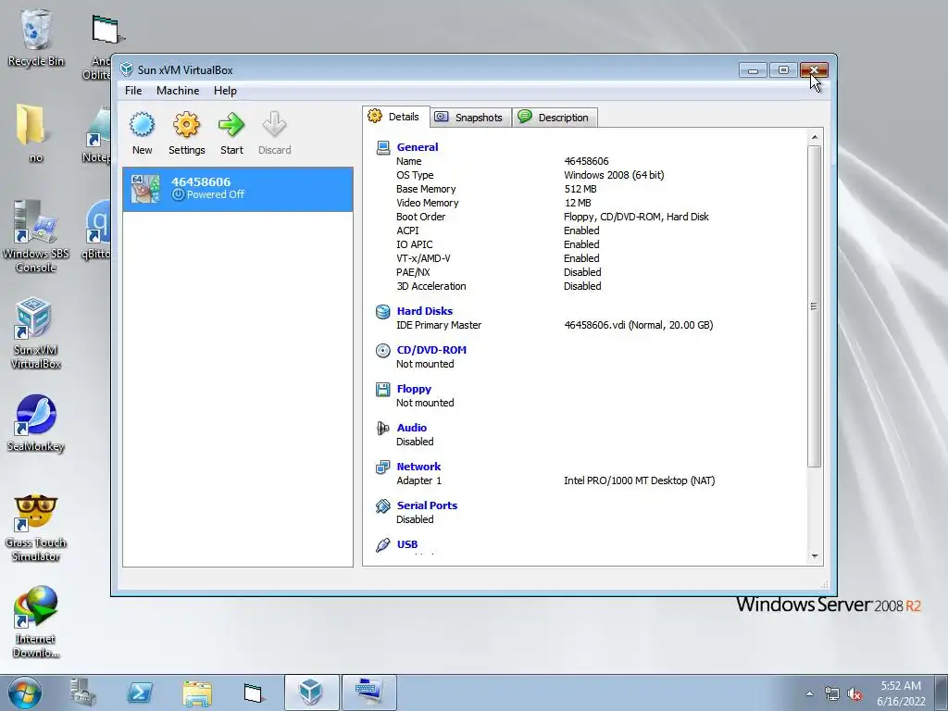Open the General settings link
Image resolution: width=948 pixels, height=711 pixels.
[x=418, y=147]
